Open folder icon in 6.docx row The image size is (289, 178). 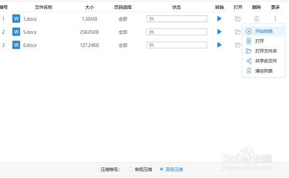click(238, 45)
